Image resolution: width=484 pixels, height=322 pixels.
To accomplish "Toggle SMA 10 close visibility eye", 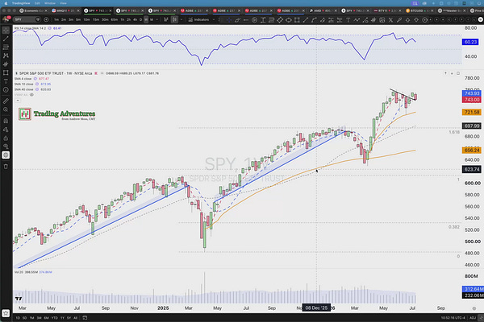I will [37, 84].
